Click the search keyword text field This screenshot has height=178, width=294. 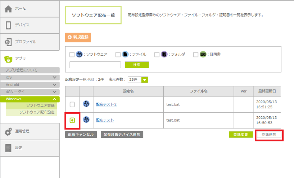[x=95, y=65]
